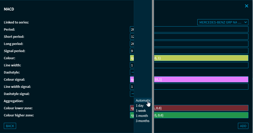Close the MACD dialog with X icon
Viewport: 253px width, 133px height.
coord(246,6)
